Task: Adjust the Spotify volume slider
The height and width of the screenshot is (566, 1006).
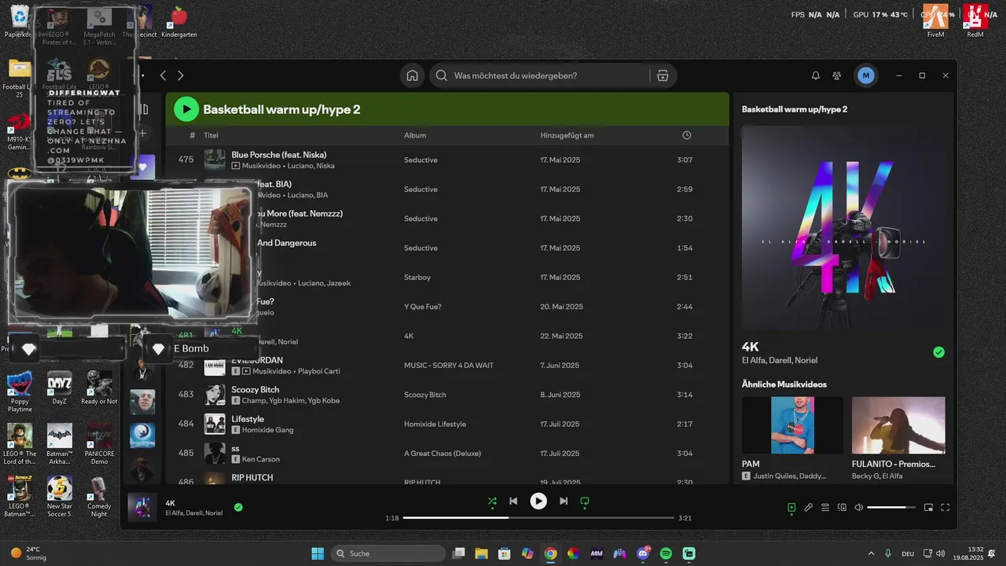Action: click(891, 507)
